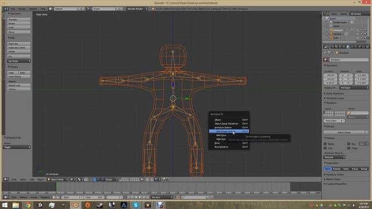This screenshot has height=209, width=372.
Task: Switch to All Scenes outliner display
Action: coord(356,14)
